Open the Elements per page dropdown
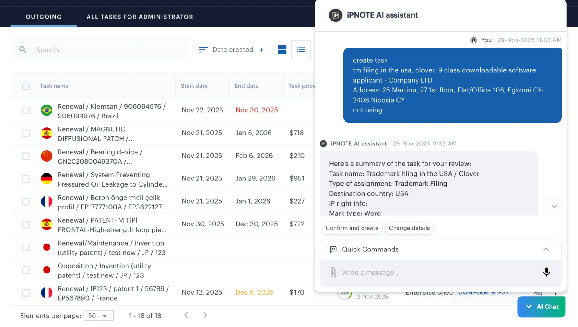Screen dimensions: 578x327 99,315
